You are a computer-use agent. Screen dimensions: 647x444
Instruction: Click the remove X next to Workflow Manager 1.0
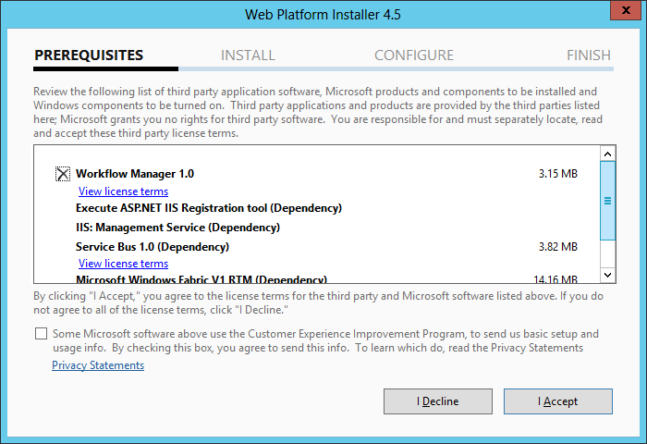[63, 174]
